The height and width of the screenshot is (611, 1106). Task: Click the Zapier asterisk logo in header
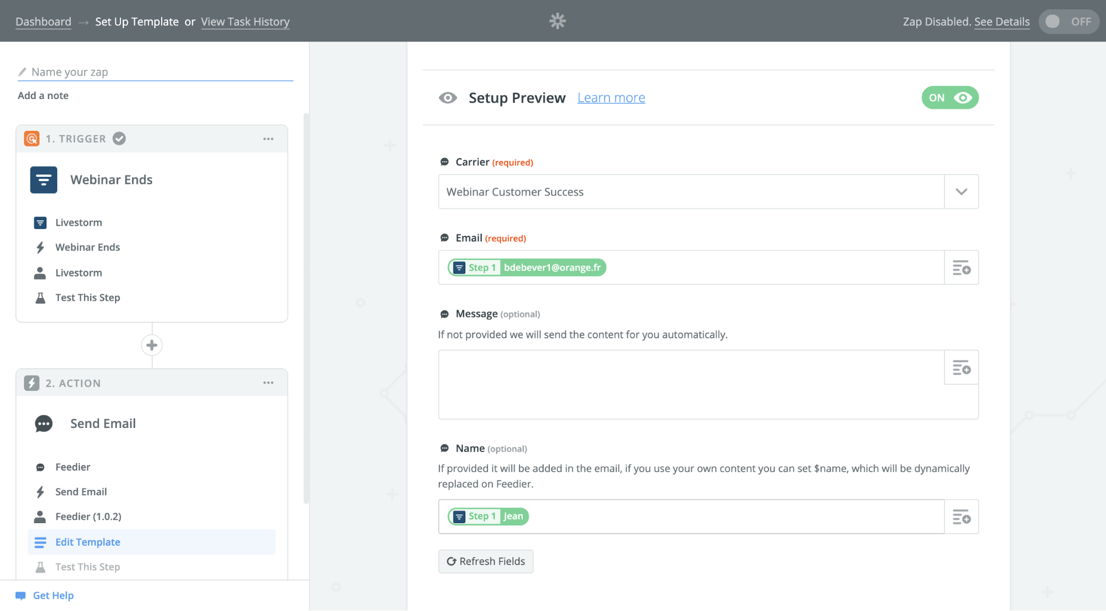pyautogui.click(x=557, y=21)
